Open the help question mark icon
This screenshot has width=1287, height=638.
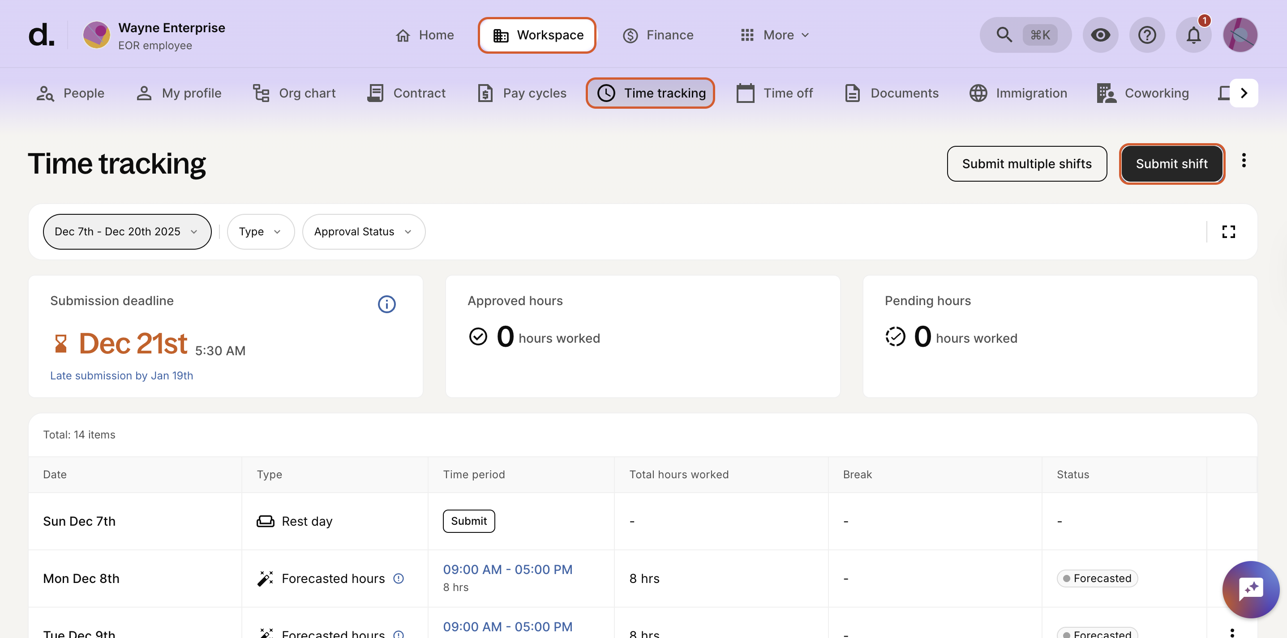coord(1146,35)
